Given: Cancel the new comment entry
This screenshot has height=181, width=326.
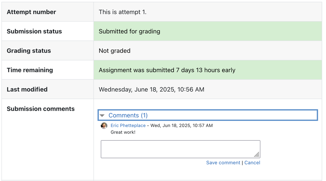Looking at the screenshot, I should click(x=252, y=163).
